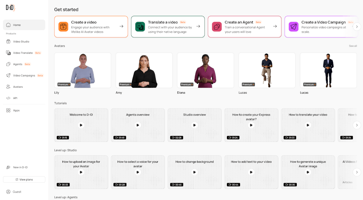Click the arrow on Translate a video card
This screenshot has height=200, width=363.
pyautogui.click(x=198, y=26)
